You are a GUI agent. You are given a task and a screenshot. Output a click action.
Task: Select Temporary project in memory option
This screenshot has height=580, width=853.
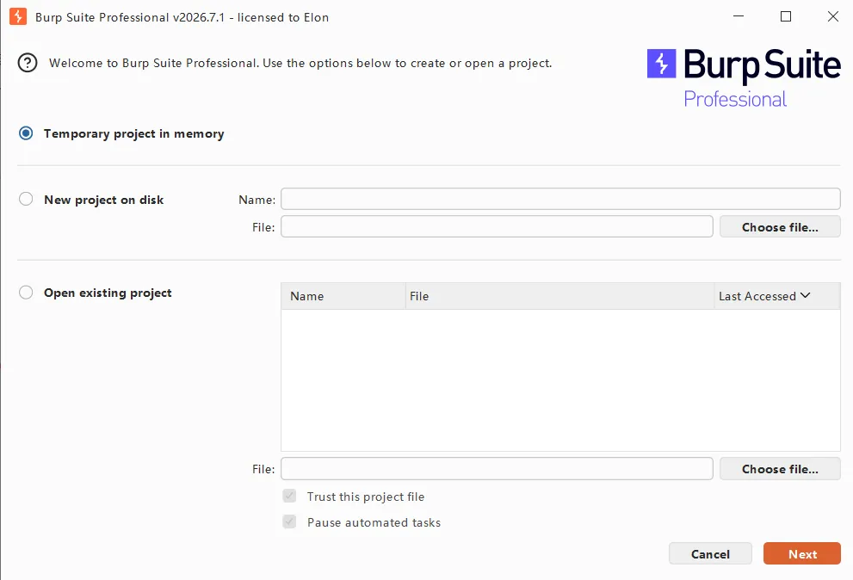coord(26,133)
